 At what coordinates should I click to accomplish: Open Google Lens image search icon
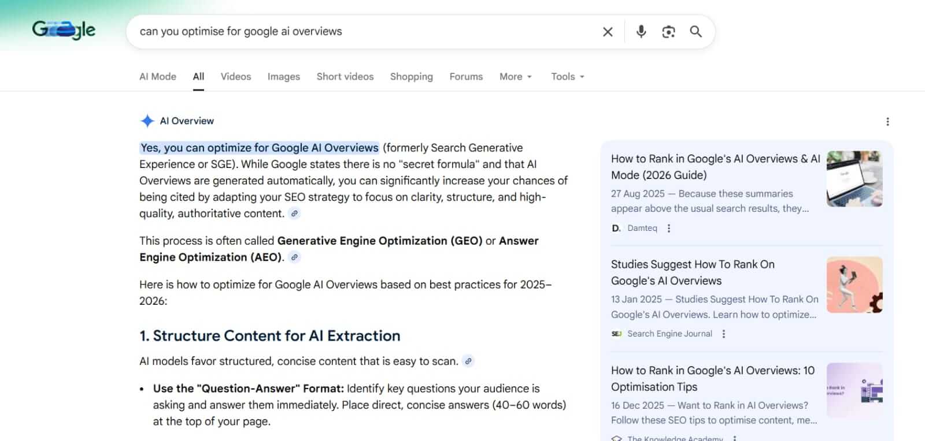point(668,32)
